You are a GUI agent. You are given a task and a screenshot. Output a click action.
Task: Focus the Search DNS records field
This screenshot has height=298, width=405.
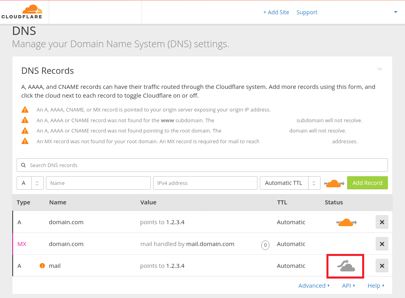[x=202, y=165]
